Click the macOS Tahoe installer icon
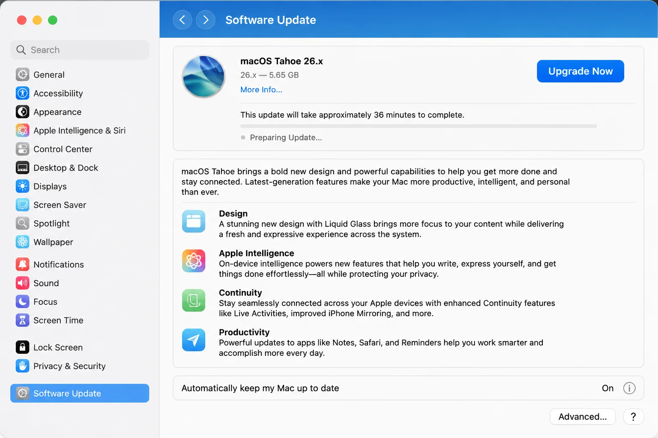The image size is (658, 438). tap(203, 77)
